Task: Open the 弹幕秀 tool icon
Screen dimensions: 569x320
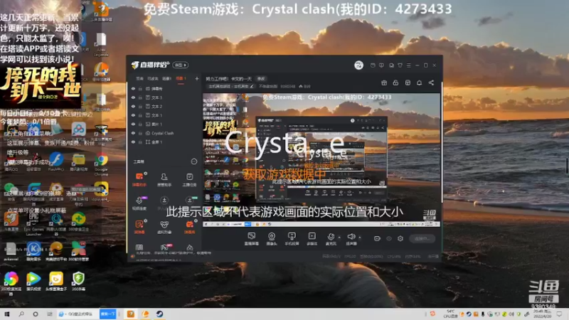Action: (x=189, y=227)
